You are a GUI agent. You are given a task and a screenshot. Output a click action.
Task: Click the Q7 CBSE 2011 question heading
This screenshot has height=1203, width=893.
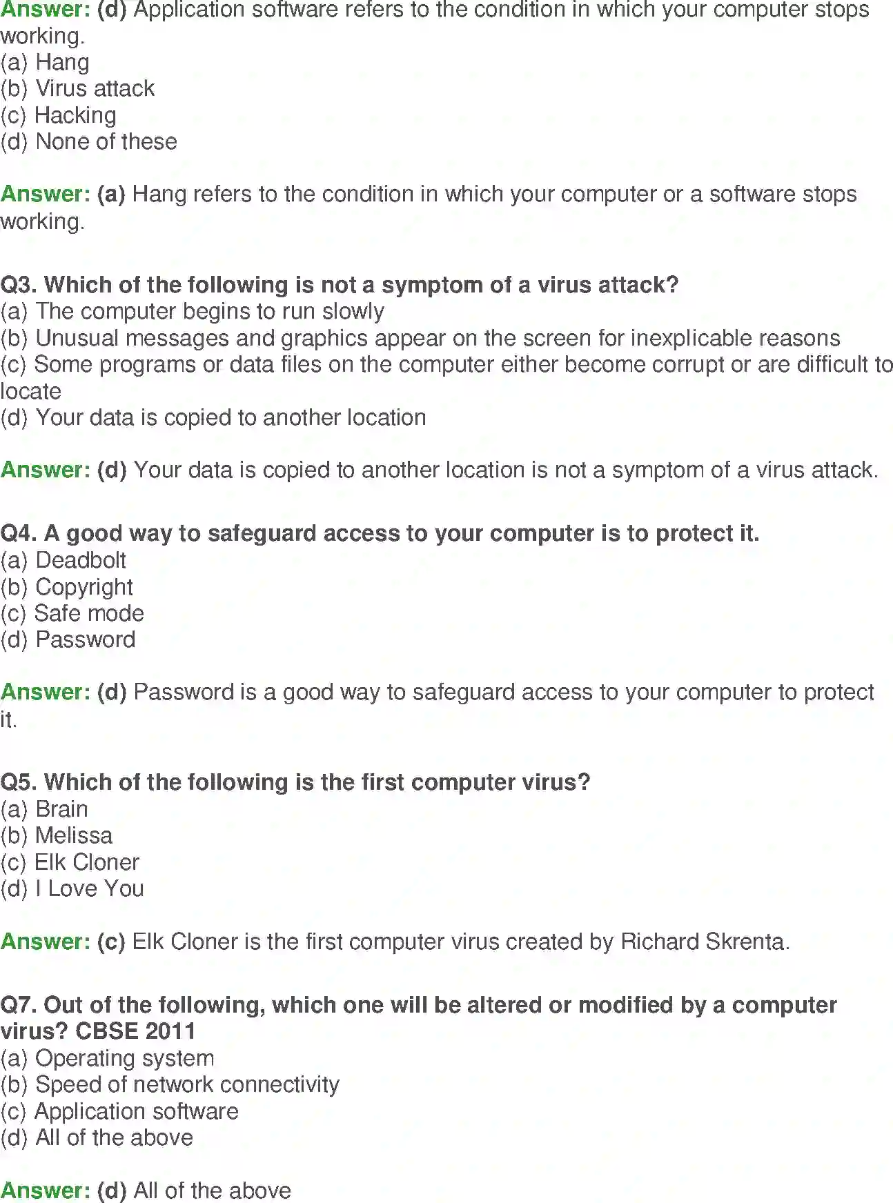419,1018
